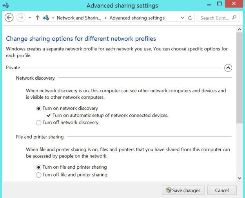Click the Cancel button

(x=222, y=190)
